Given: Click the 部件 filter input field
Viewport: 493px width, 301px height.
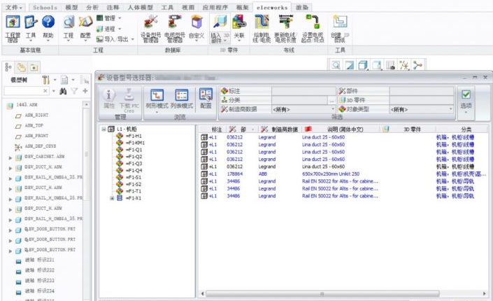Looking at the screenshot, I should [x=422, y=91].
